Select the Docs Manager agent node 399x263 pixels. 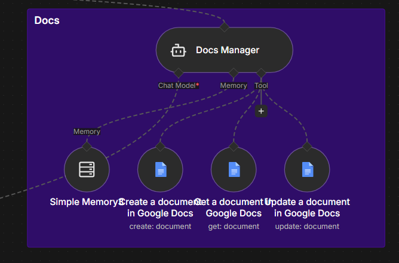[x=224, y=50]
